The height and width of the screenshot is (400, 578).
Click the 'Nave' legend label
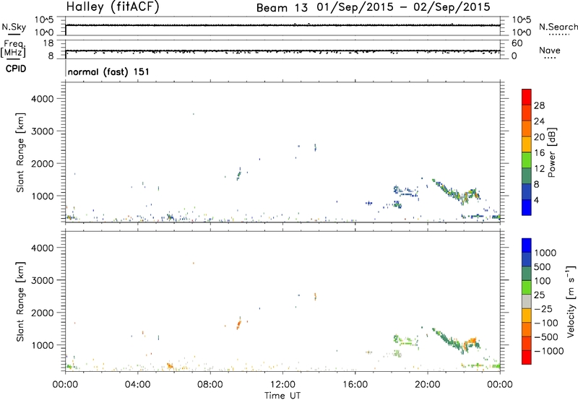click(549, 50)
